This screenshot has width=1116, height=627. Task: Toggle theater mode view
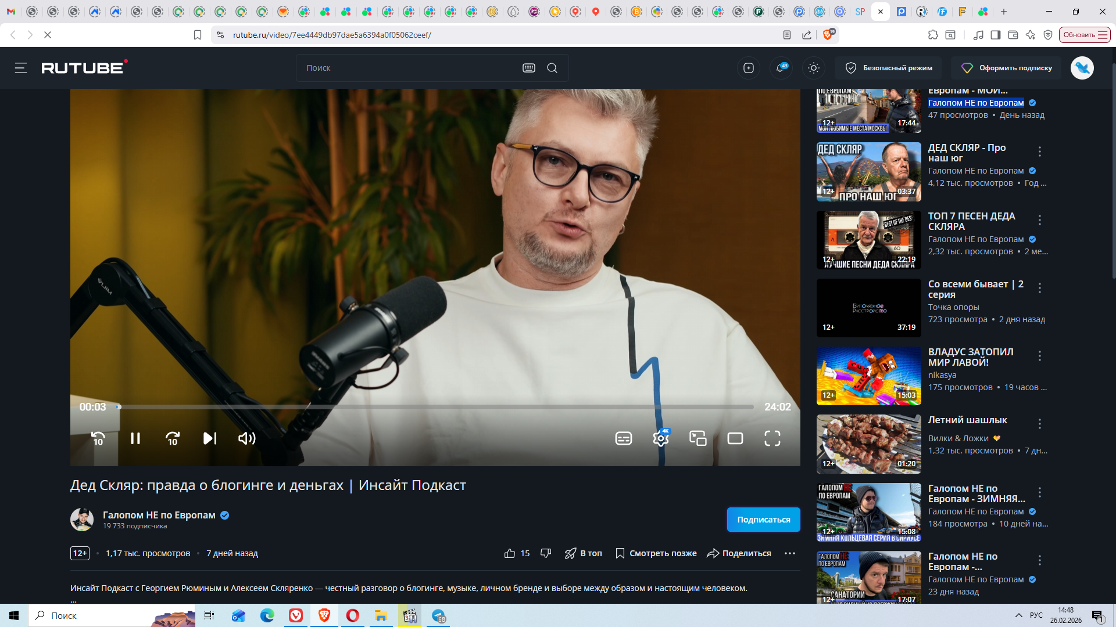click(735, 438)
